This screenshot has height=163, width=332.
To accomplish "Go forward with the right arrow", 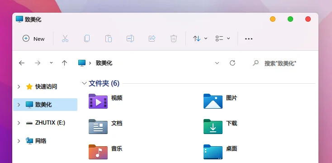I will (x=38, y=63).
